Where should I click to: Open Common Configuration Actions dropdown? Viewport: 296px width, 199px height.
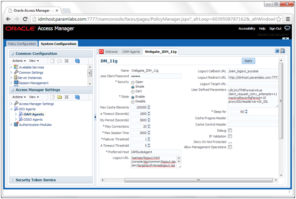click(19, 61)
